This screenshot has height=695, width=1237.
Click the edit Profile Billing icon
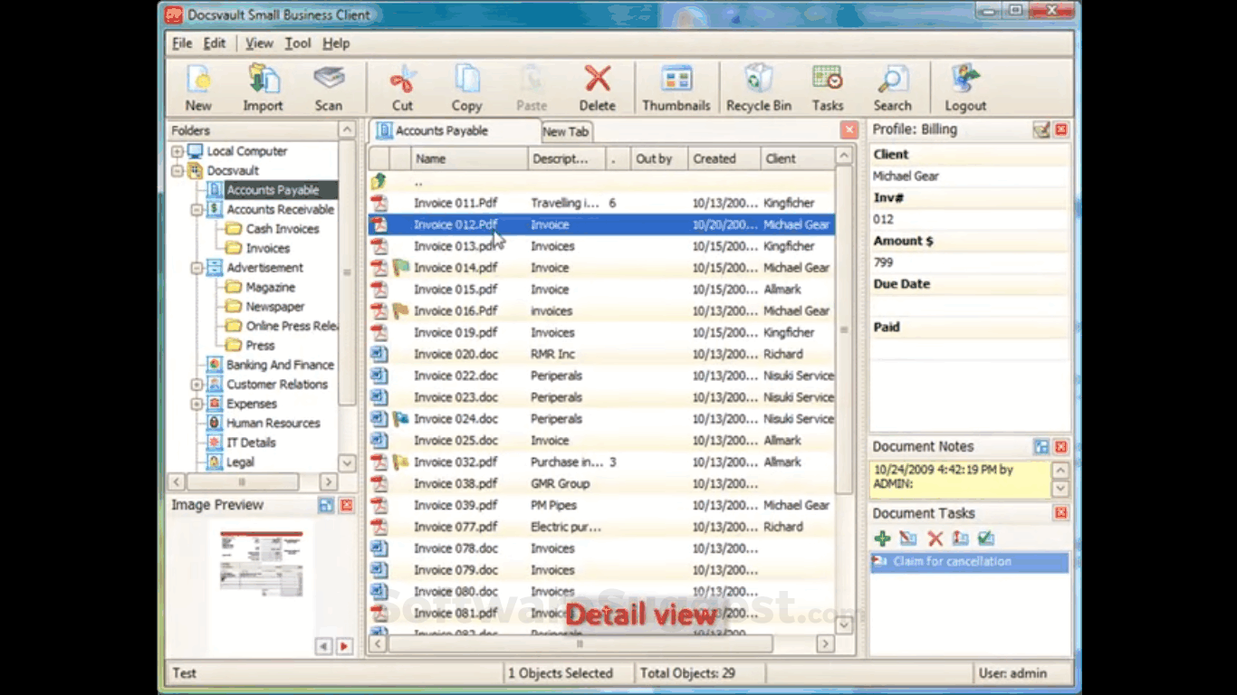[1041, 129]
